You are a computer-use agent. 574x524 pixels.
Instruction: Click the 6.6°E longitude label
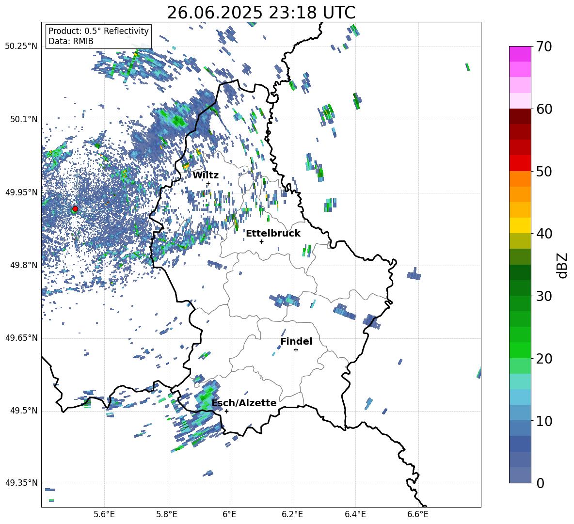click(418, 515)
